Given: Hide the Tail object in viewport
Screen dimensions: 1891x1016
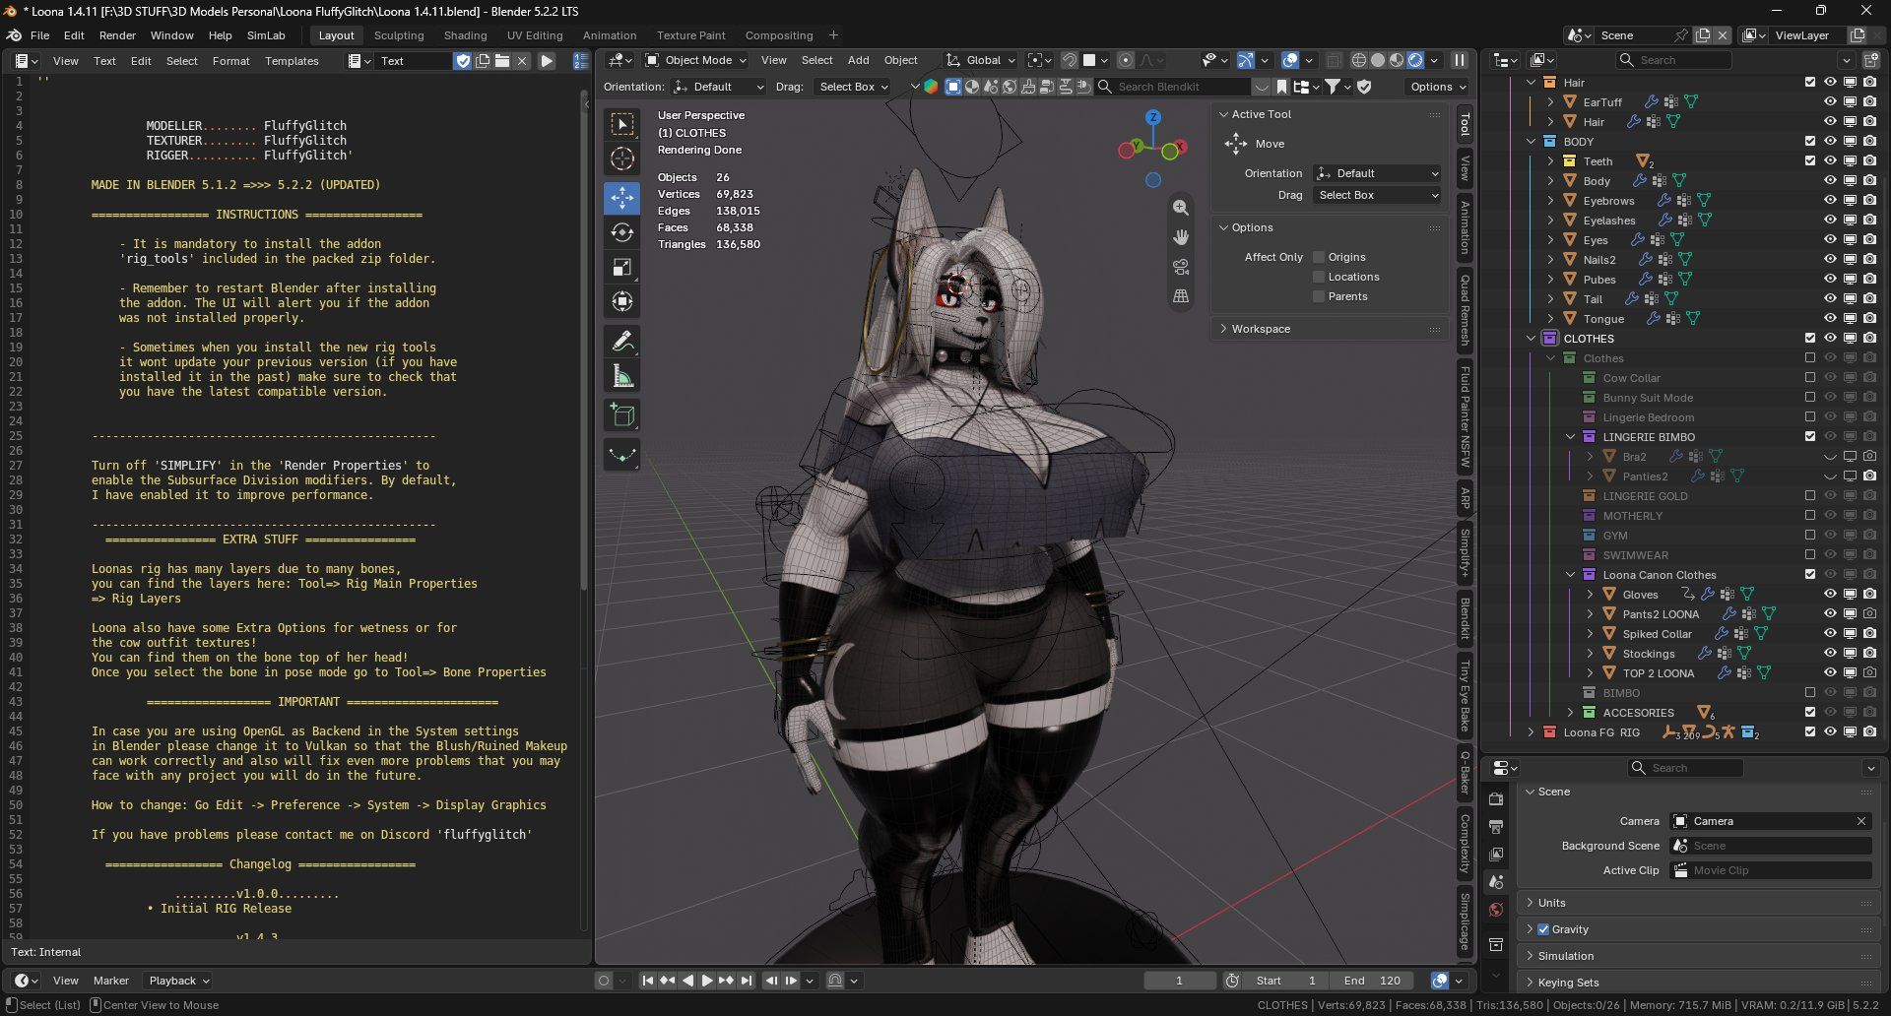Looking at the screenshot, I should 1830,298.
